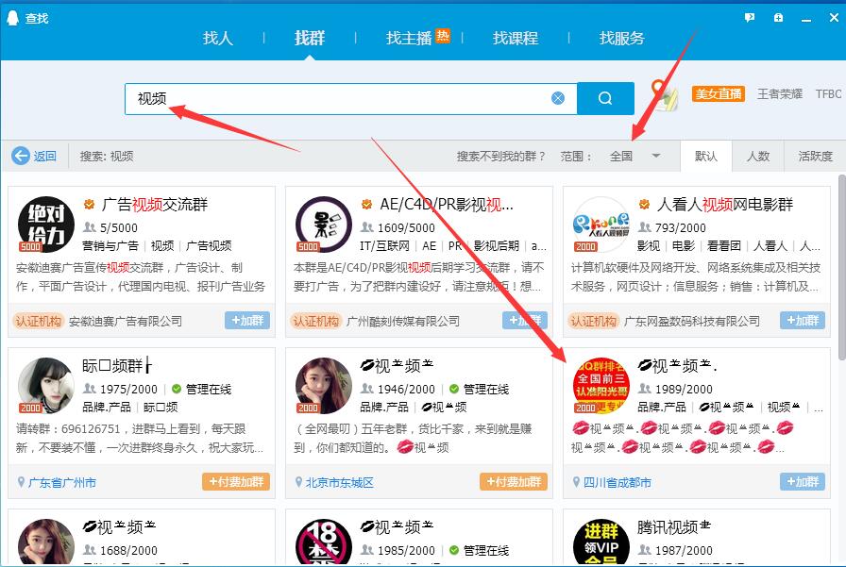Open the AE/C4D/PR影视 group avatar

click(x=323, y=225)
